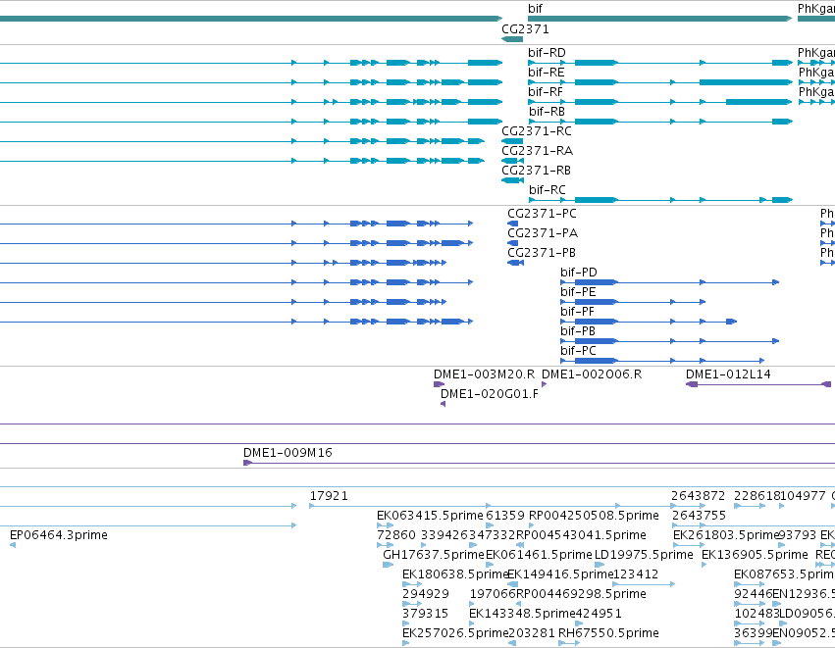Select the RH67550.5prime EST label
Screen dimensions: 835x648
click(608, 633)
